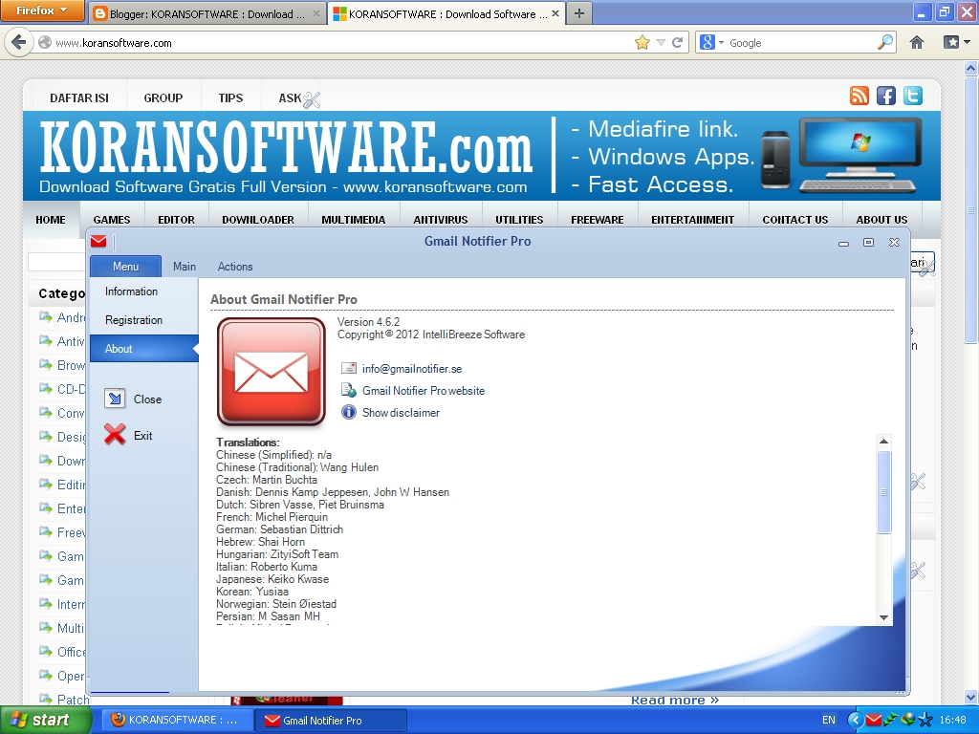Screen dimensions: 979x734
Task: Select About in the side menu
Action: tap(144, 348)
